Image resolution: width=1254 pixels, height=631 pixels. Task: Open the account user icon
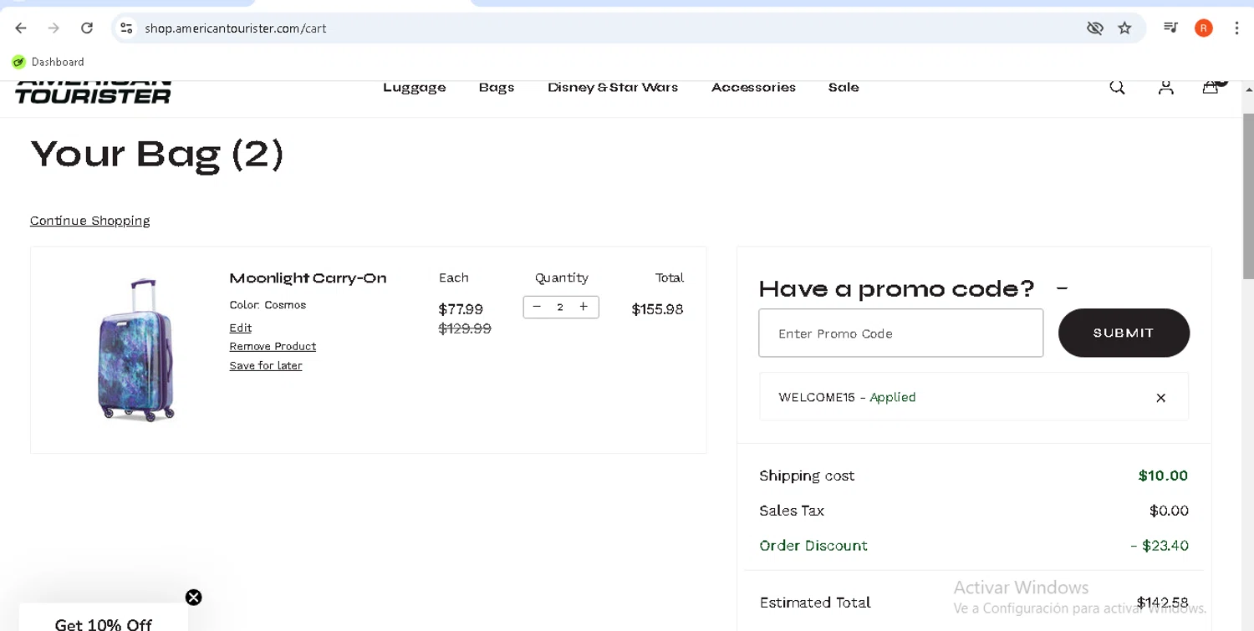[1166, 88]
